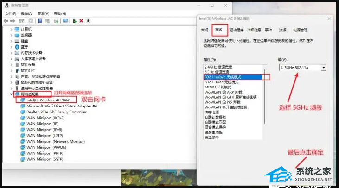The height and width of the screenshot is (188, 339).
Task: Expand the 监视器 category chevron
Action: click(11, 35)
